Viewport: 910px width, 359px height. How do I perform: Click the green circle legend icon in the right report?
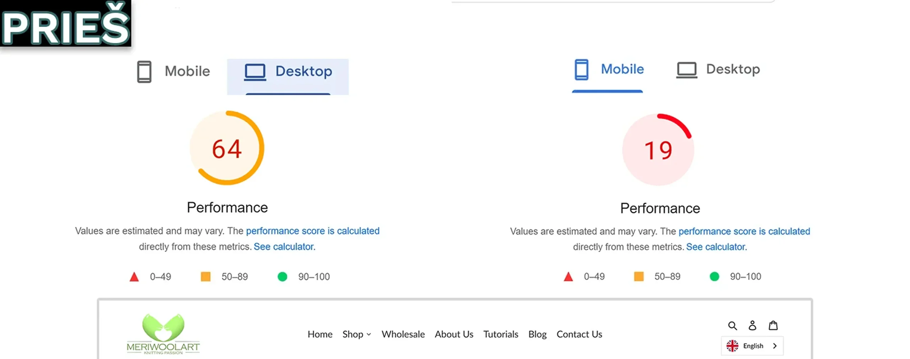pyautogui.click(x=714, y=277)
